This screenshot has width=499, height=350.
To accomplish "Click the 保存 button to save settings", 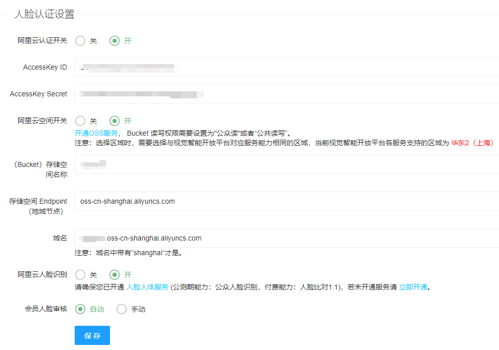I will pos(92,335).
